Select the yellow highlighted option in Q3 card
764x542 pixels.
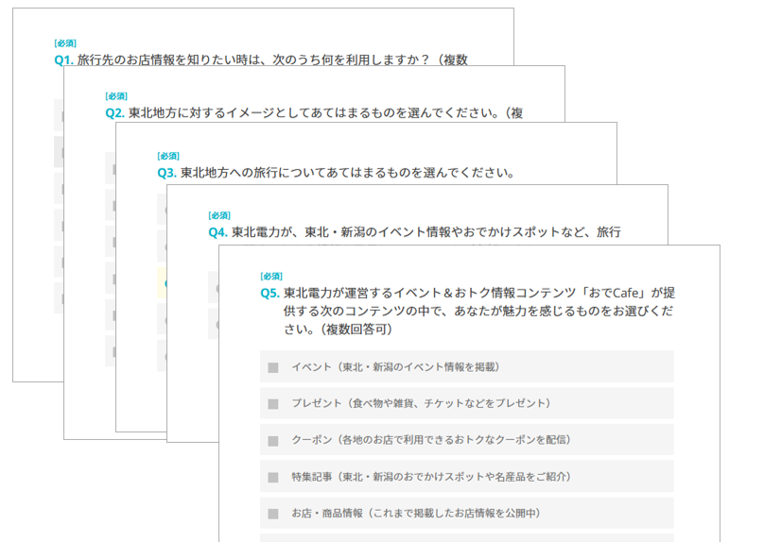[x=162, y=282]
